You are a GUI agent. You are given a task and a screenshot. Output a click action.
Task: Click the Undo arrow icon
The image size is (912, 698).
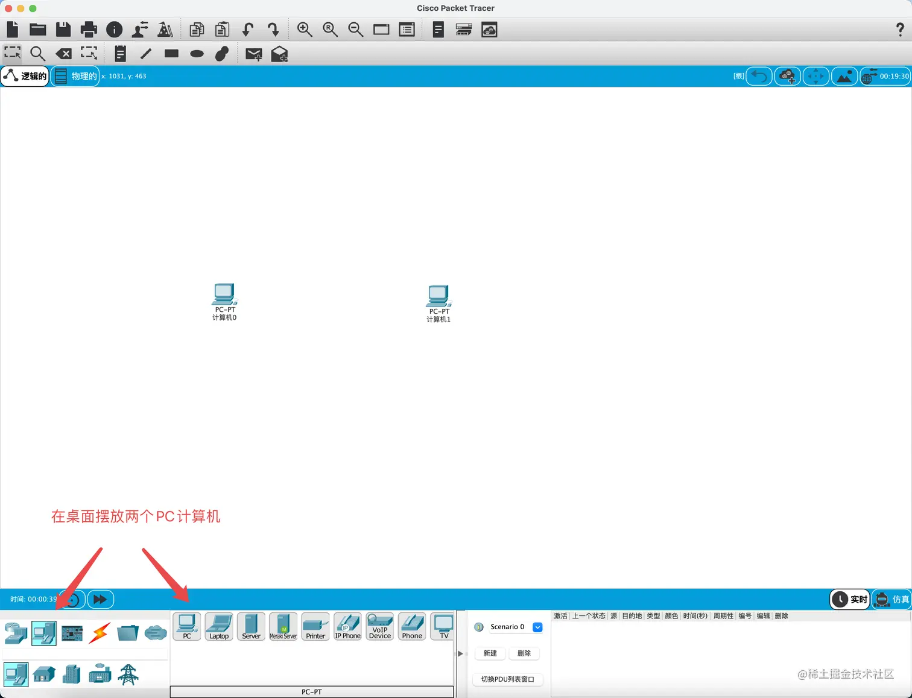[x=247, y=29]
